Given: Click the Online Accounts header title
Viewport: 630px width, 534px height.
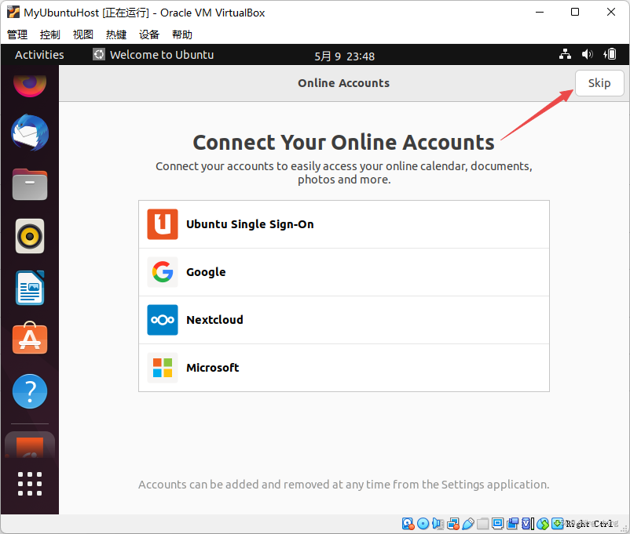Looking at the screenshot, I should 343,83.
